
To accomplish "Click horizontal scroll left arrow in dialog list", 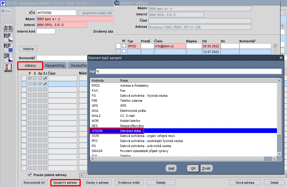I will (x=92, y=159).
